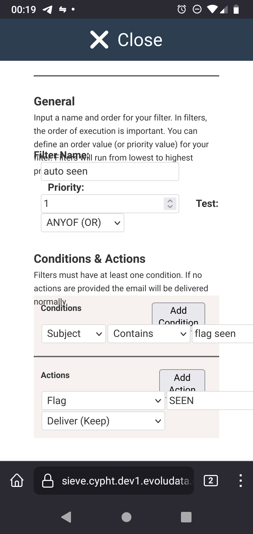The width and height of the screenshot is (253, 534).
Task: Tap the padlock site security icon
Action: [47, 481]
